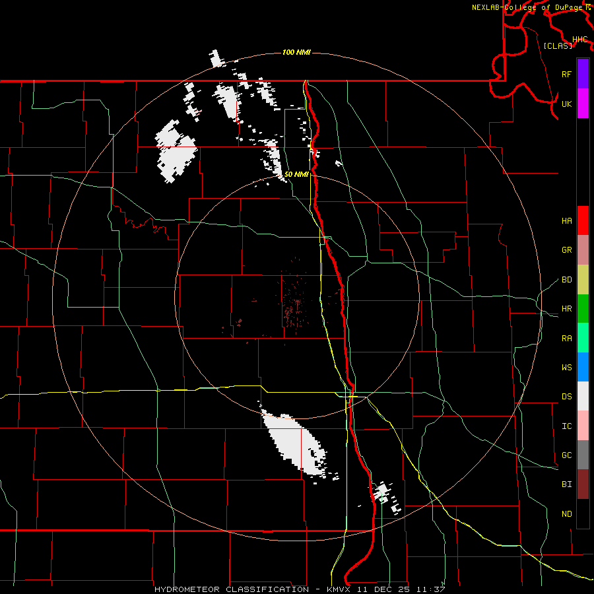Select the yellow BD legend swatch

(583, 280)
